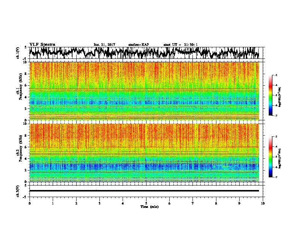Click the ch.1 spectrogram color scale bar
The width and height of the screenshot is (296, 228).
[x=271, y=95]
